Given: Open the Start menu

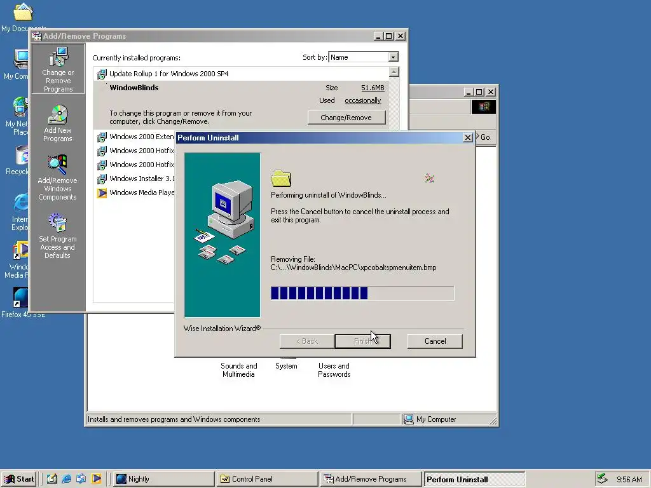Looking at the screenshot, I should 19,479.
